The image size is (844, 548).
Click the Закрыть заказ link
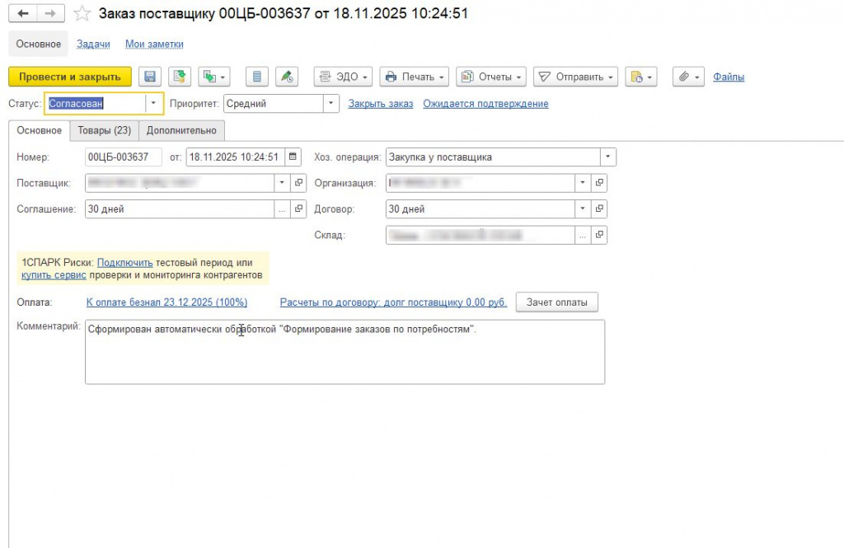click(381, 103)
